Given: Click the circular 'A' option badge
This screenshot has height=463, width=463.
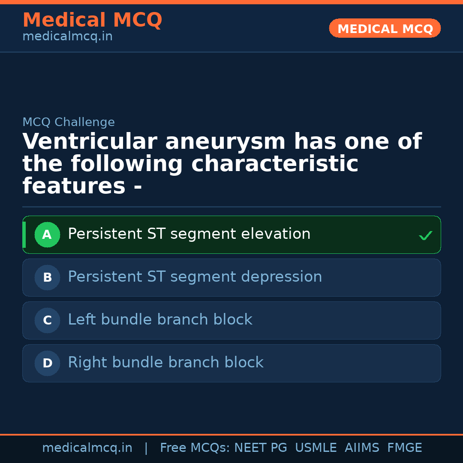Looking at the screenshot, I should [47, 235].
